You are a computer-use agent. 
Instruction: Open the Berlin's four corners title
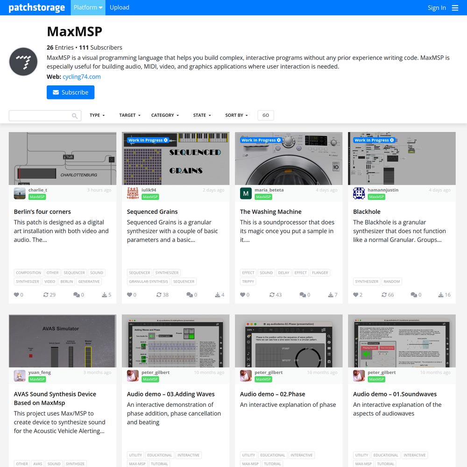coord(42,212)
